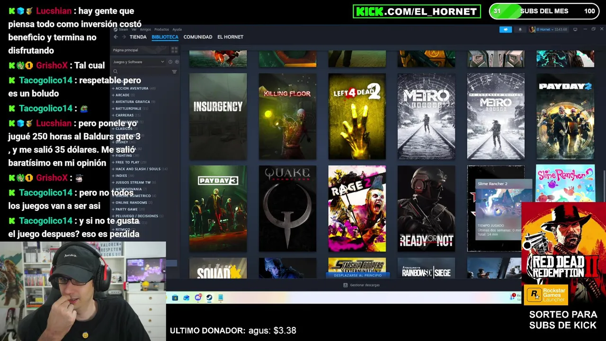Open the Steam taskbar icon
Screen dimensions: 606x341
coord(209,298)
